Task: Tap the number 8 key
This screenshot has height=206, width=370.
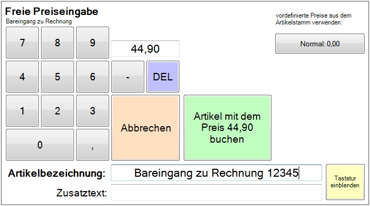Action: point(57,43)
